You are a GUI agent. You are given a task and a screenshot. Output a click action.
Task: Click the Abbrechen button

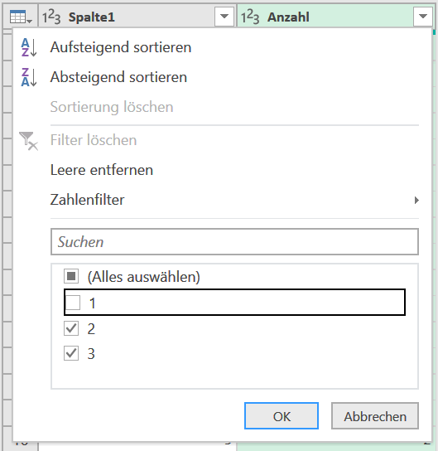point(375,416)
